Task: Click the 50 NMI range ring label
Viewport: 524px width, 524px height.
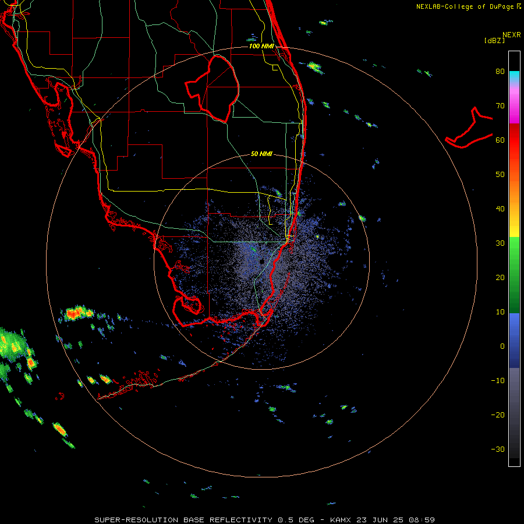Action: 261,154
